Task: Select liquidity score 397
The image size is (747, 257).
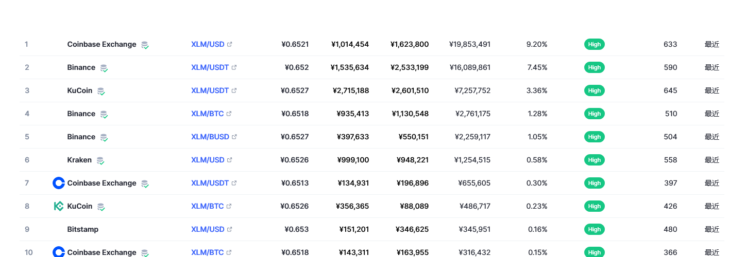Action: click(x=671, y=183)
